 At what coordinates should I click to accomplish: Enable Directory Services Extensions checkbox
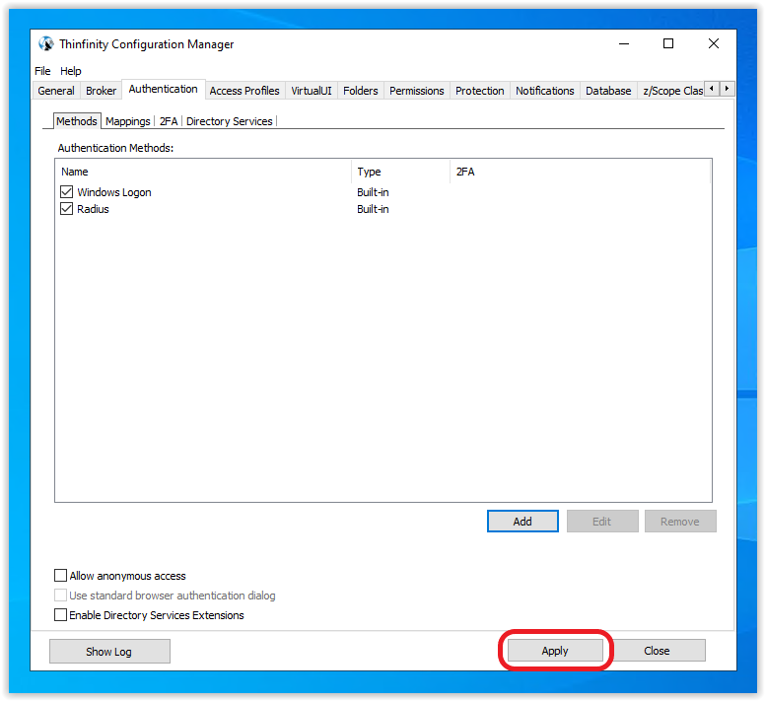(x=60, y=615)
